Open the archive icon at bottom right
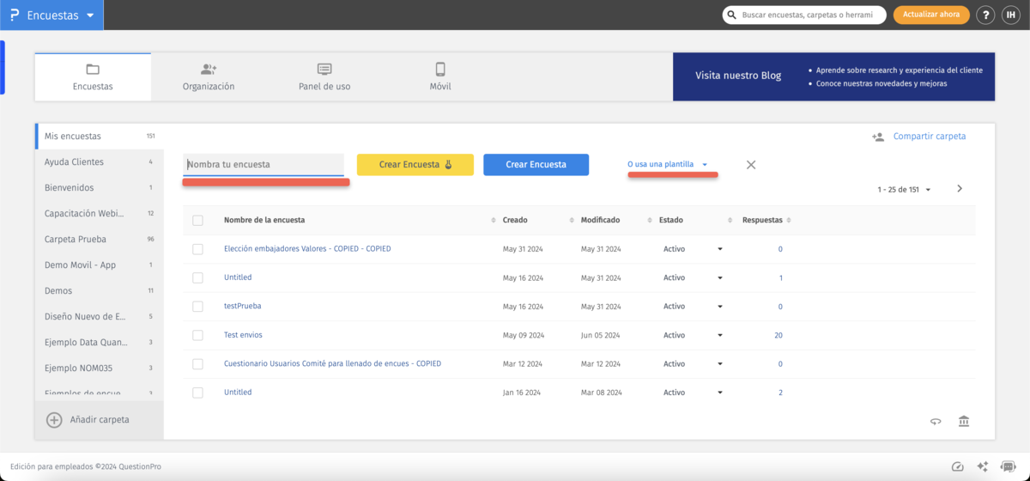Image resolution: width=1030 pixels, height=481 pixels. [964, 421]
